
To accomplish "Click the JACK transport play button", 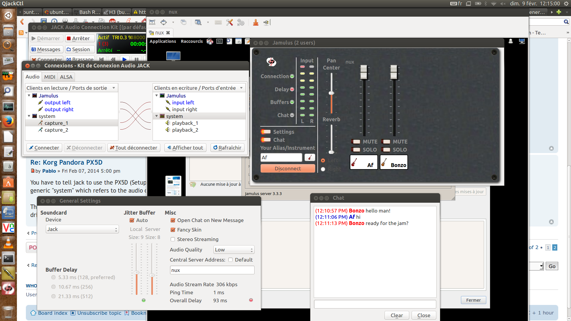I will (125, 59).
